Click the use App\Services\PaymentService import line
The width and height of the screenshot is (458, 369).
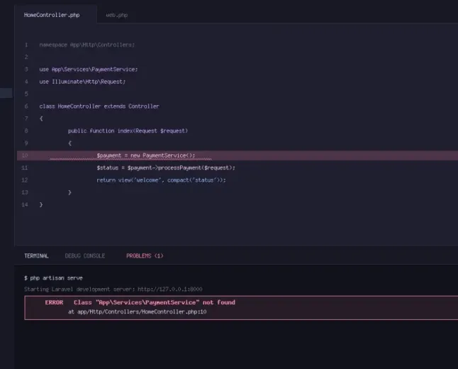coord(89,70)
